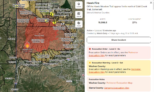This screenshot has width=154, height=92.
Task: Select Evacuation Area GO NOW - 238 label
Action: coord(59,28)
